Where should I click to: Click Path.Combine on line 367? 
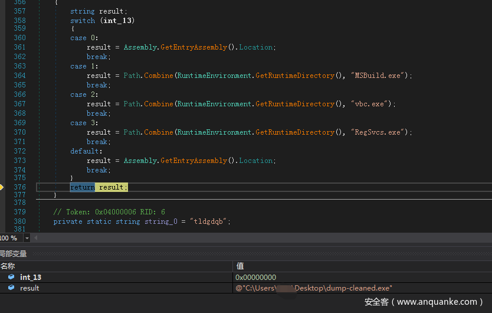tap(148, 104)
